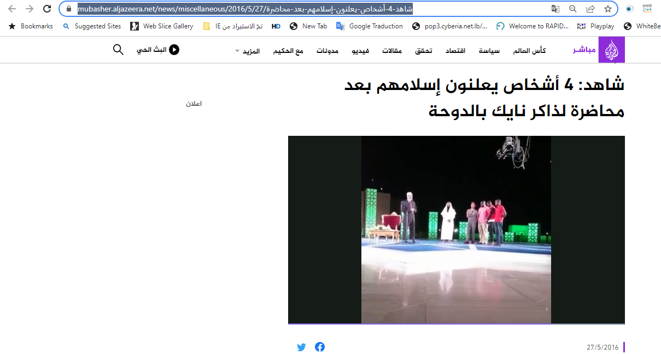Image resolution: width=661 pixels, height=354 pixels.
Task: Expand the المزيد dropdown menu
Action: pyautogui.click(x=248, y=51)
